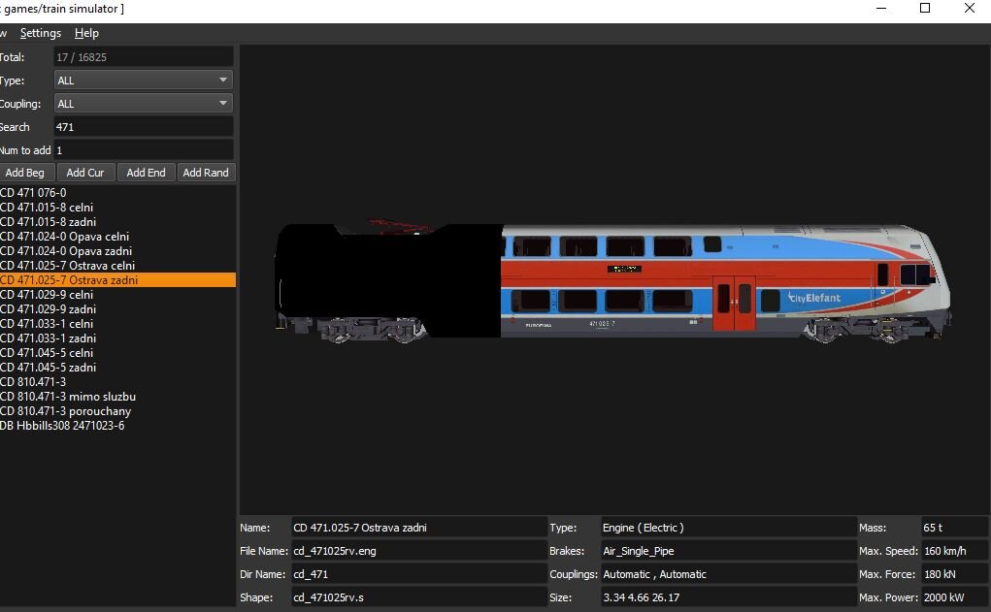
Task: Open the Help menu
Action: coord(86,34)
